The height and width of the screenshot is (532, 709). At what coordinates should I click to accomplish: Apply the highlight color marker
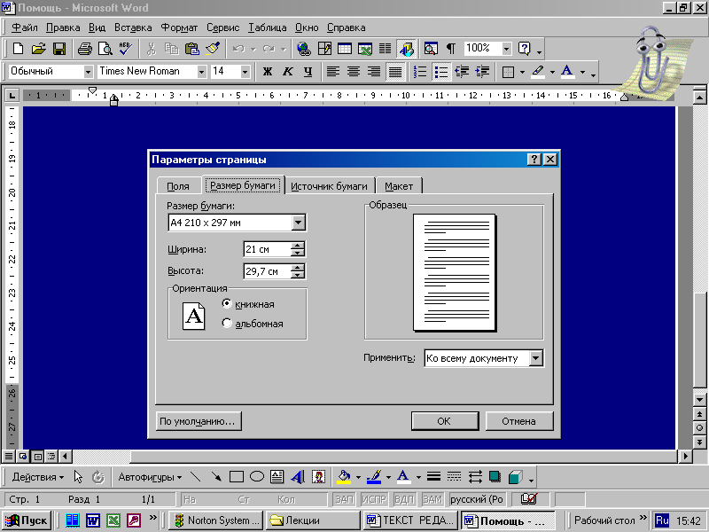537,72
